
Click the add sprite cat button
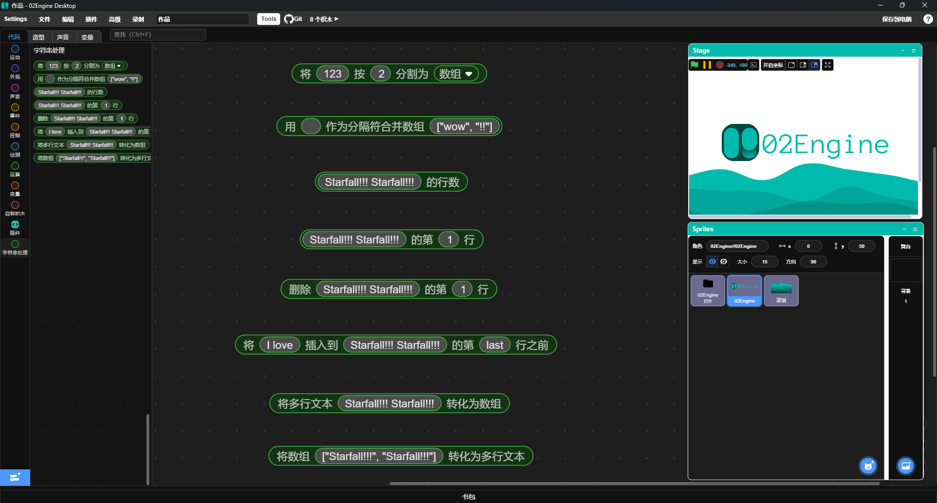[868, 466]
